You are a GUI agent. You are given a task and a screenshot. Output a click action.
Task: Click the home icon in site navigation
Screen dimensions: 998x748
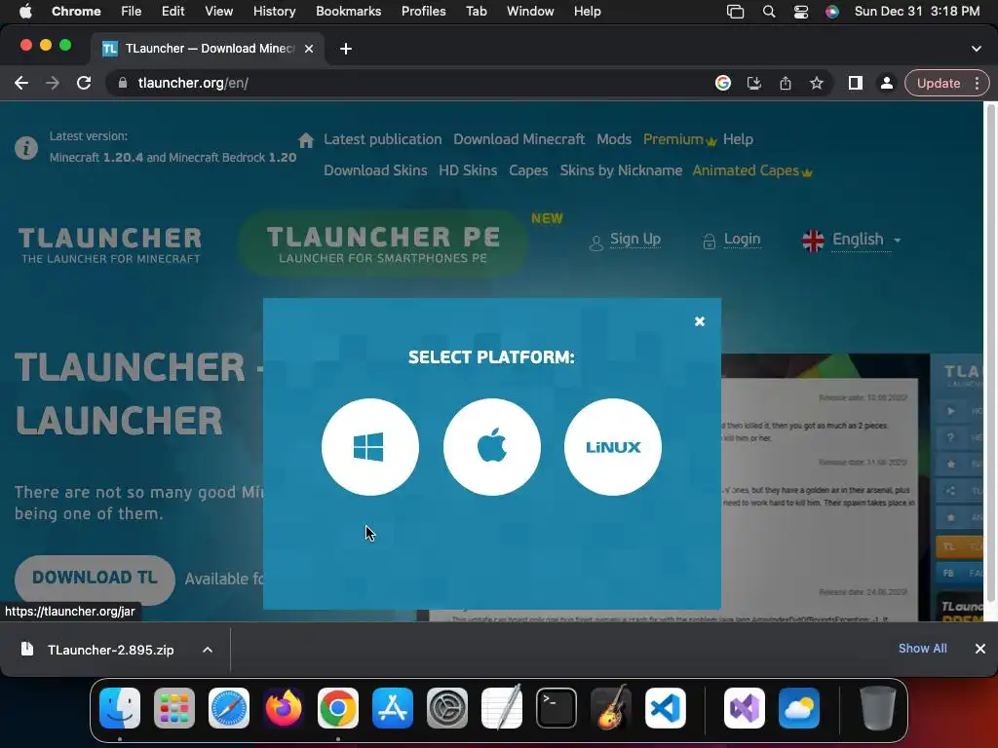tap(306, 140)
